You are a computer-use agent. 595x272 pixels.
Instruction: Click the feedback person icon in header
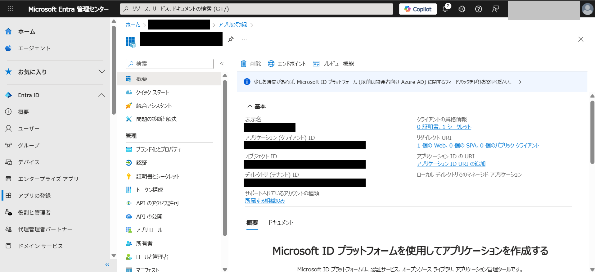point(495,9)
